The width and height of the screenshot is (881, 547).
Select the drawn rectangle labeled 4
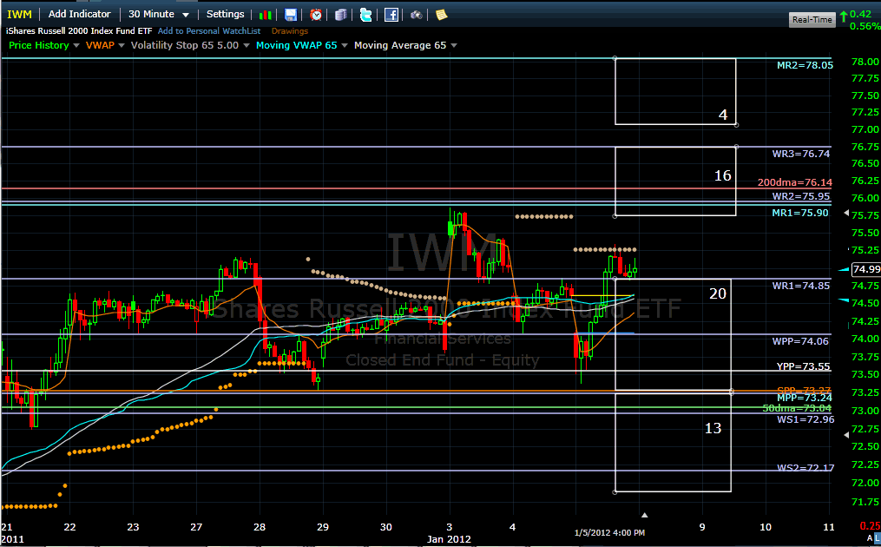pos(675,91)
